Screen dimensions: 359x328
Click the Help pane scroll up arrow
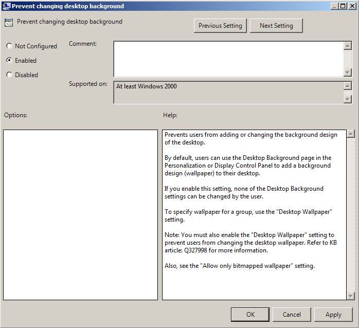351,134
